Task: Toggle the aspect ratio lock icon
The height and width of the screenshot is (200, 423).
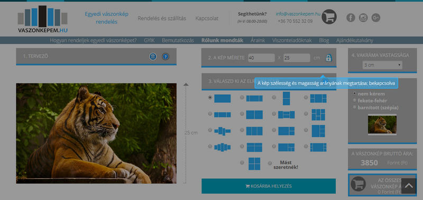Action: [328, 58]
